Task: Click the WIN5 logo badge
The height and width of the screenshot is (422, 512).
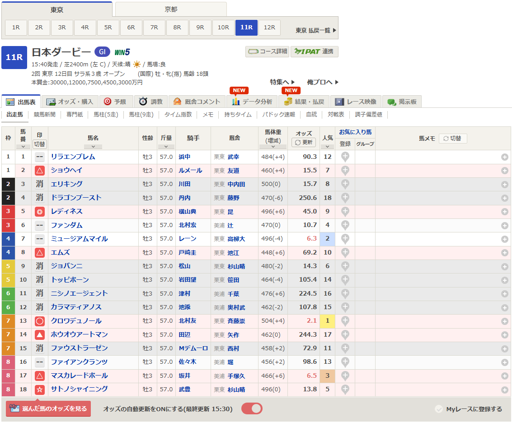Action: point(122,52)
